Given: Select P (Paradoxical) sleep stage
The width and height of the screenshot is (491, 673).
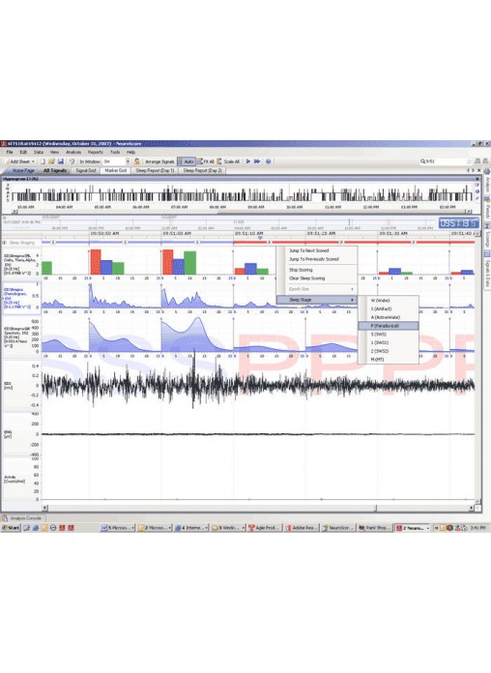Looking at the screenshot, I should 388,326.
